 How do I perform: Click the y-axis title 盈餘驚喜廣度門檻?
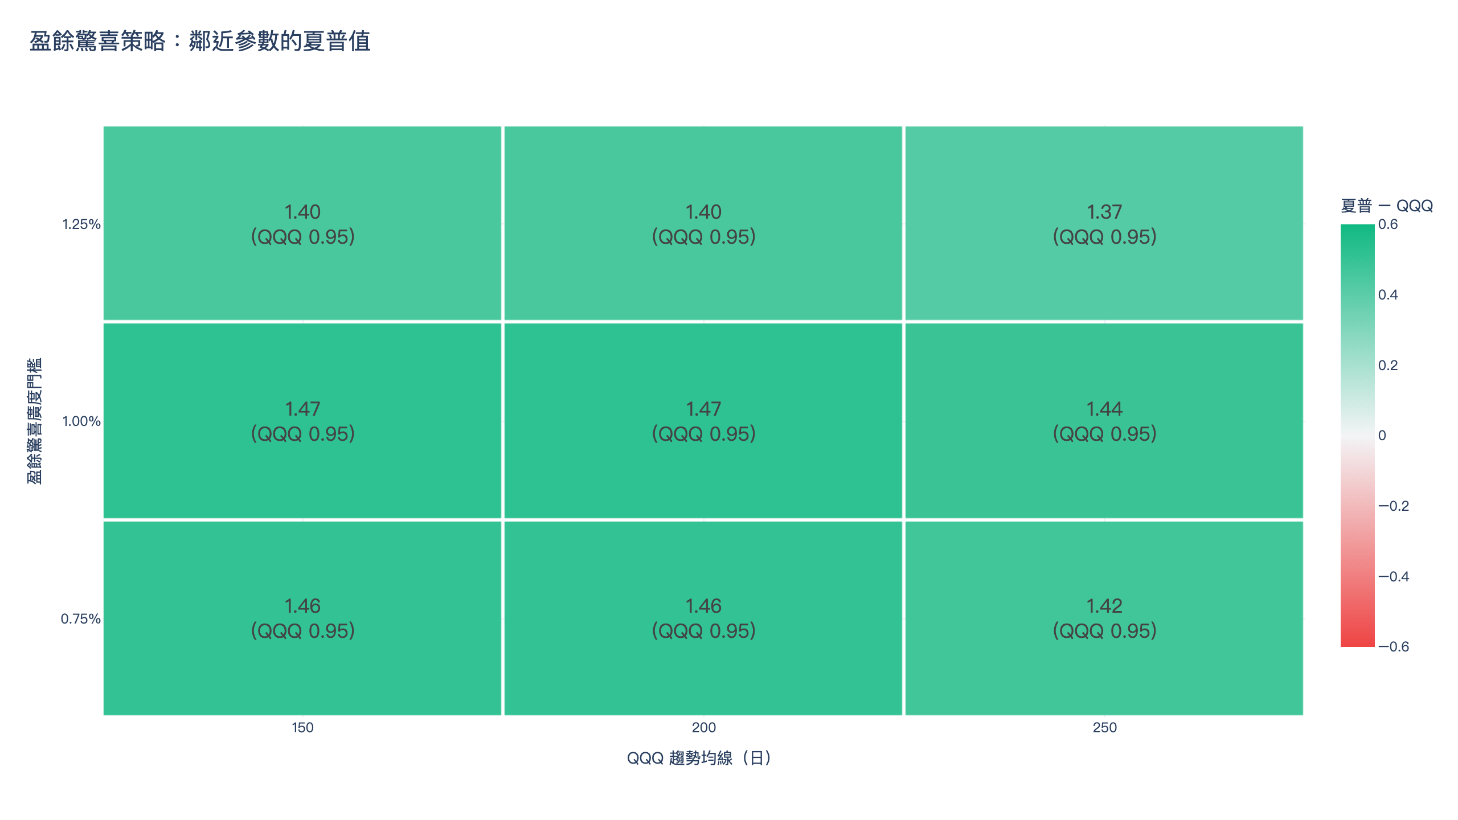(x=35, y=421)
